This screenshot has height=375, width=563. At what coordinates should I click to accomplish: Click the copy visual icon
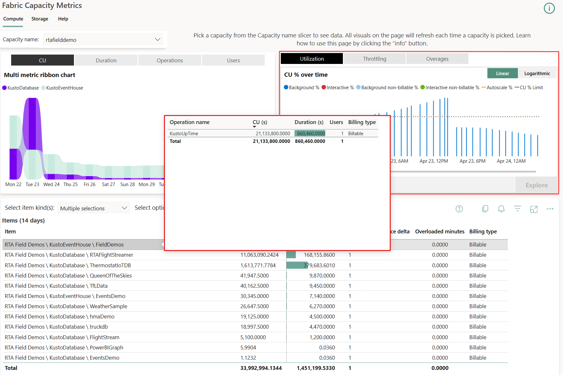[x=485, y=209]
